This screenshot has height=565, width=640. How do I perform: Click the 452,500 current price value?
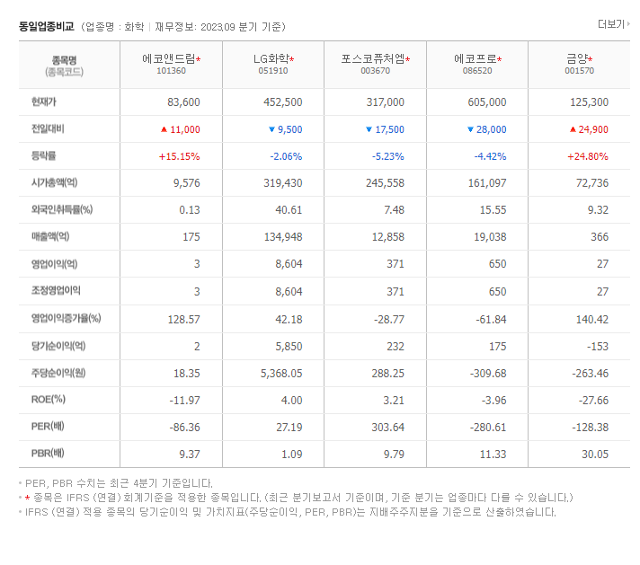283,102
